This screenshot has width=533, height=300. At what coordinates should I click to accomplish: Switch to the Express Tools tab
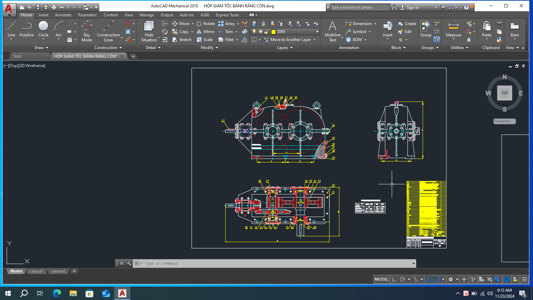tap(227, 15)
